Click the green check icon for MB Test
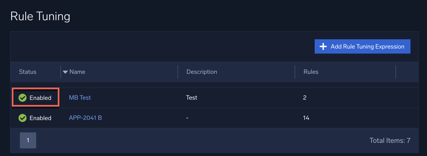This screenshot has width=427, height=156. 22,98
